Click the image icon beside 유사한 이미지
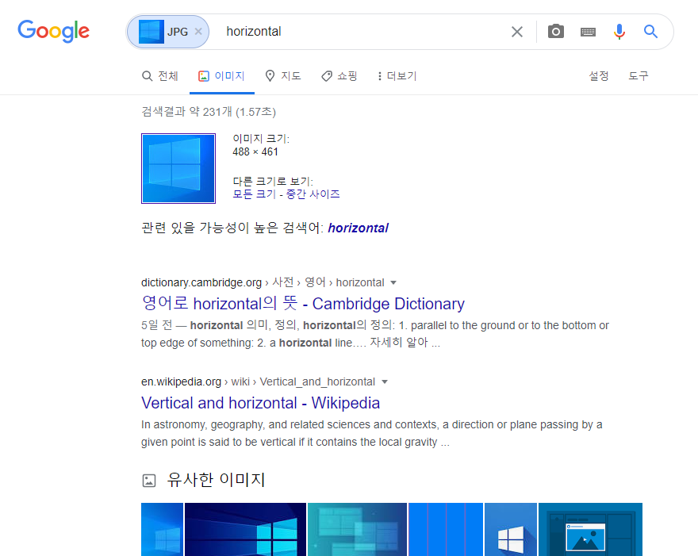The image size is (698, 556). [149, 481]
